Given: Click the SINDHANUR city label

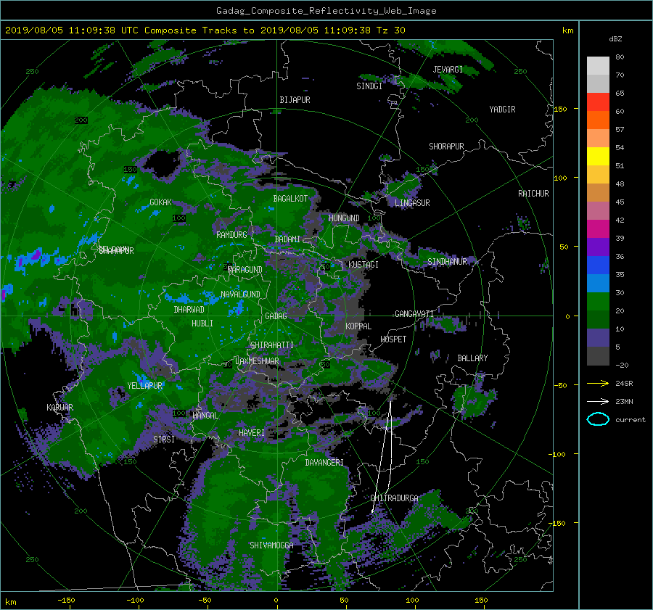Looking at the screenshot, I should (447, 262).
